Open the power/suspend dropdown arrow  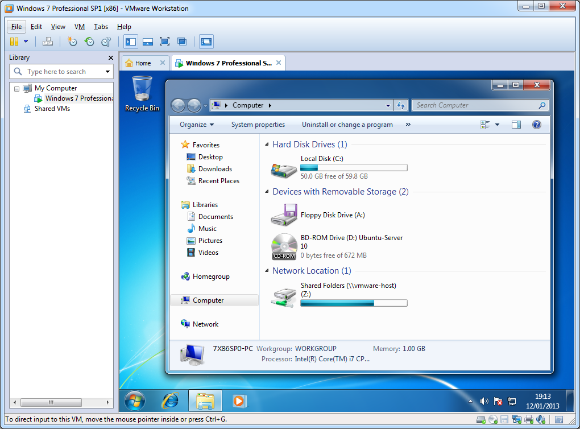tap(26, 42)
